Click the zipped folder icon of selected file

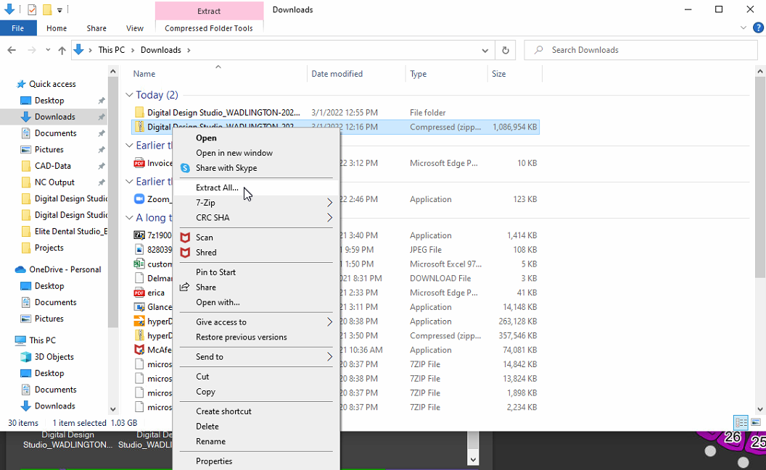(140, 127)
